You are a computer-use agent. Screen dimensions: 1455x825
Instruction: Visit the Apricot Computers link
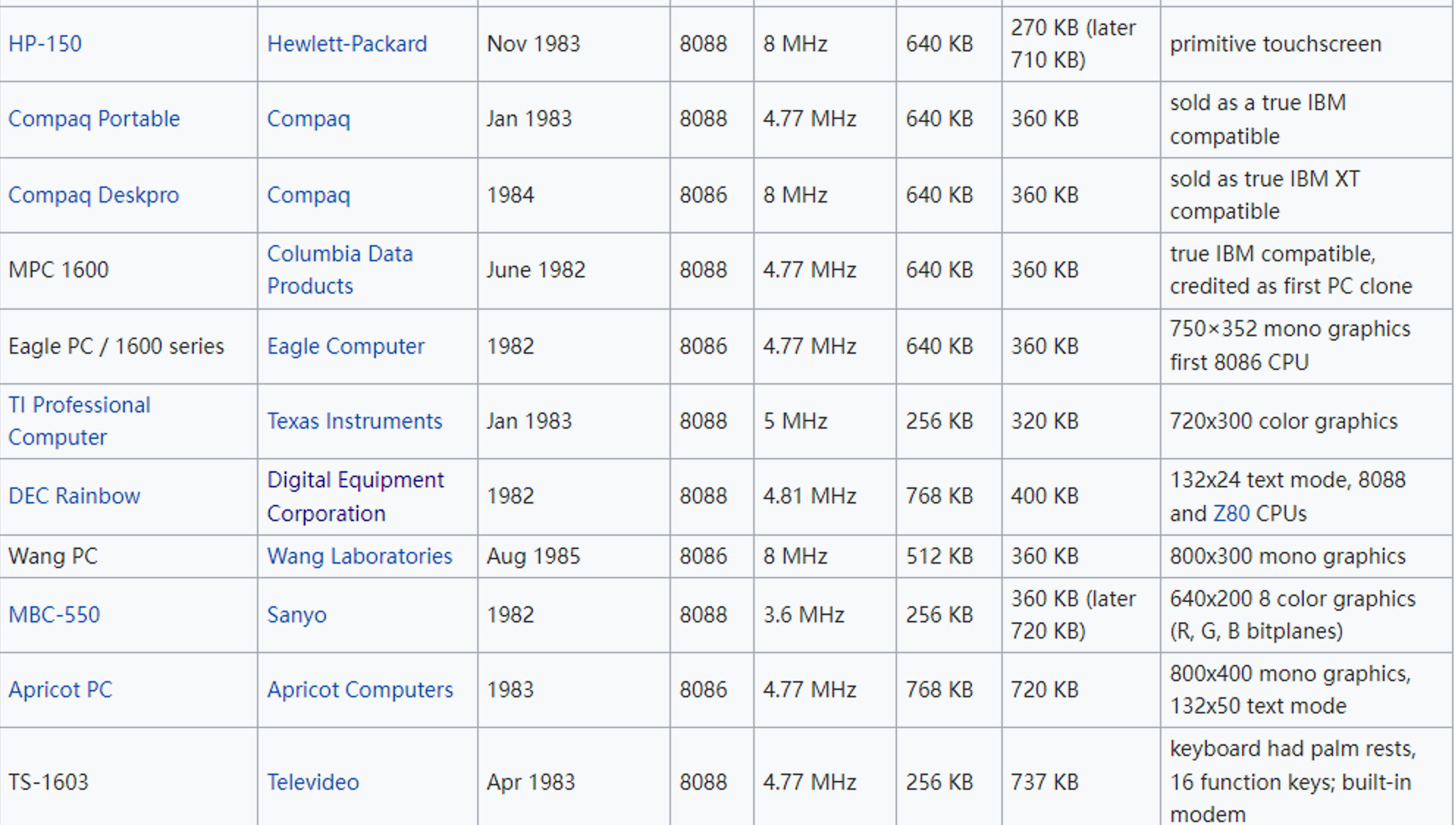(360, 690)
